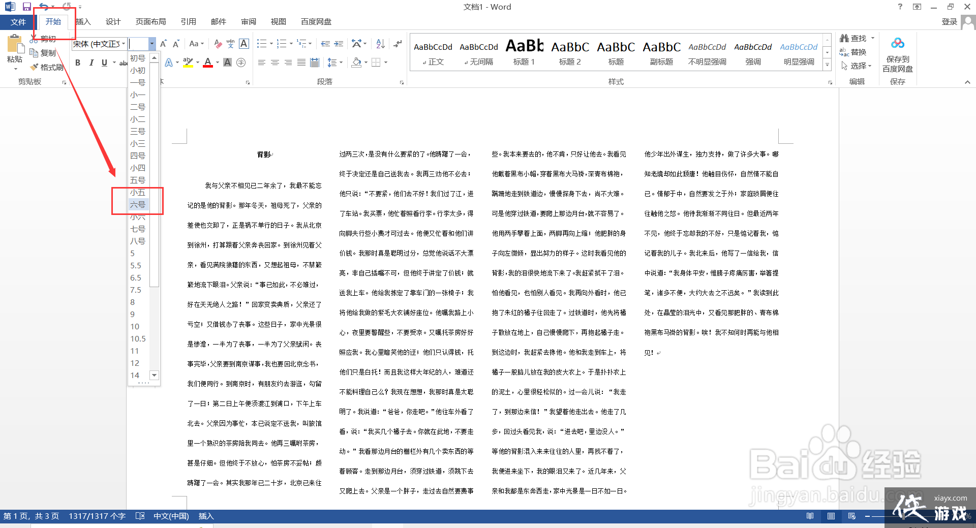This screenshot has height=528, width=976.
Task: Save document with the floppy disk icon
Action: tap(27, 7)
